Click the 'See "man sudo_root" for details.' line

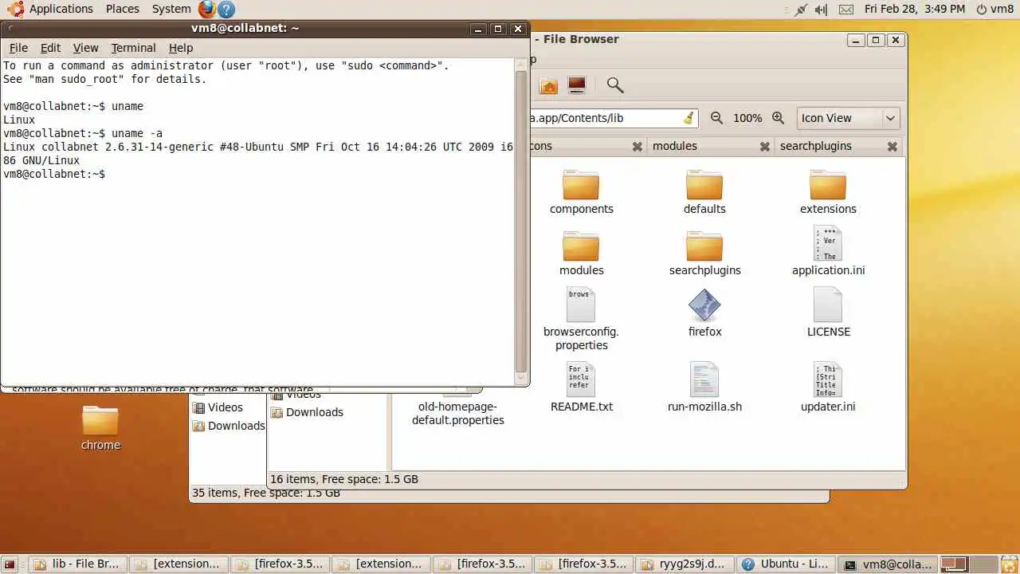[104, 79]
